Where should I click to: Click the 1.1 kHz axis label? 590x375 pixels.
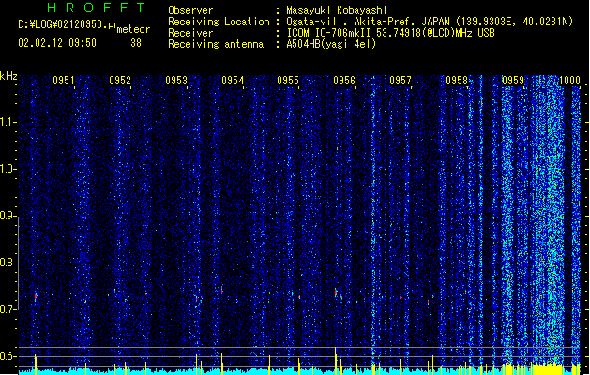click(x=8, y=122)
